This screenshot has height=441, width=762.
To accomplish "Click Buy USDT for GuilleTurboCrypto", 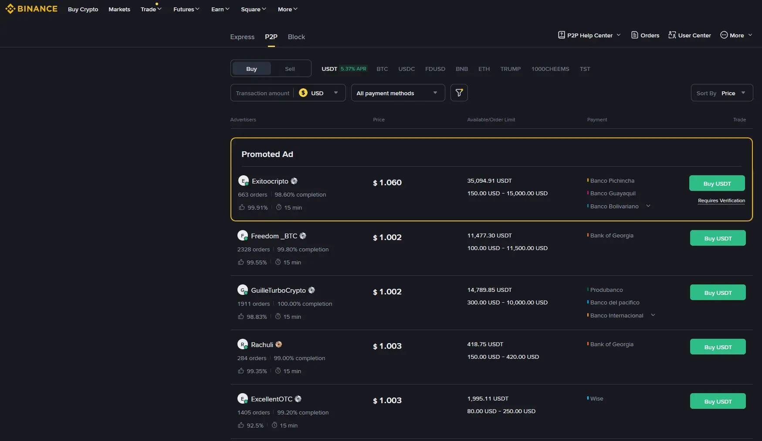I will [x=718, y=292].
